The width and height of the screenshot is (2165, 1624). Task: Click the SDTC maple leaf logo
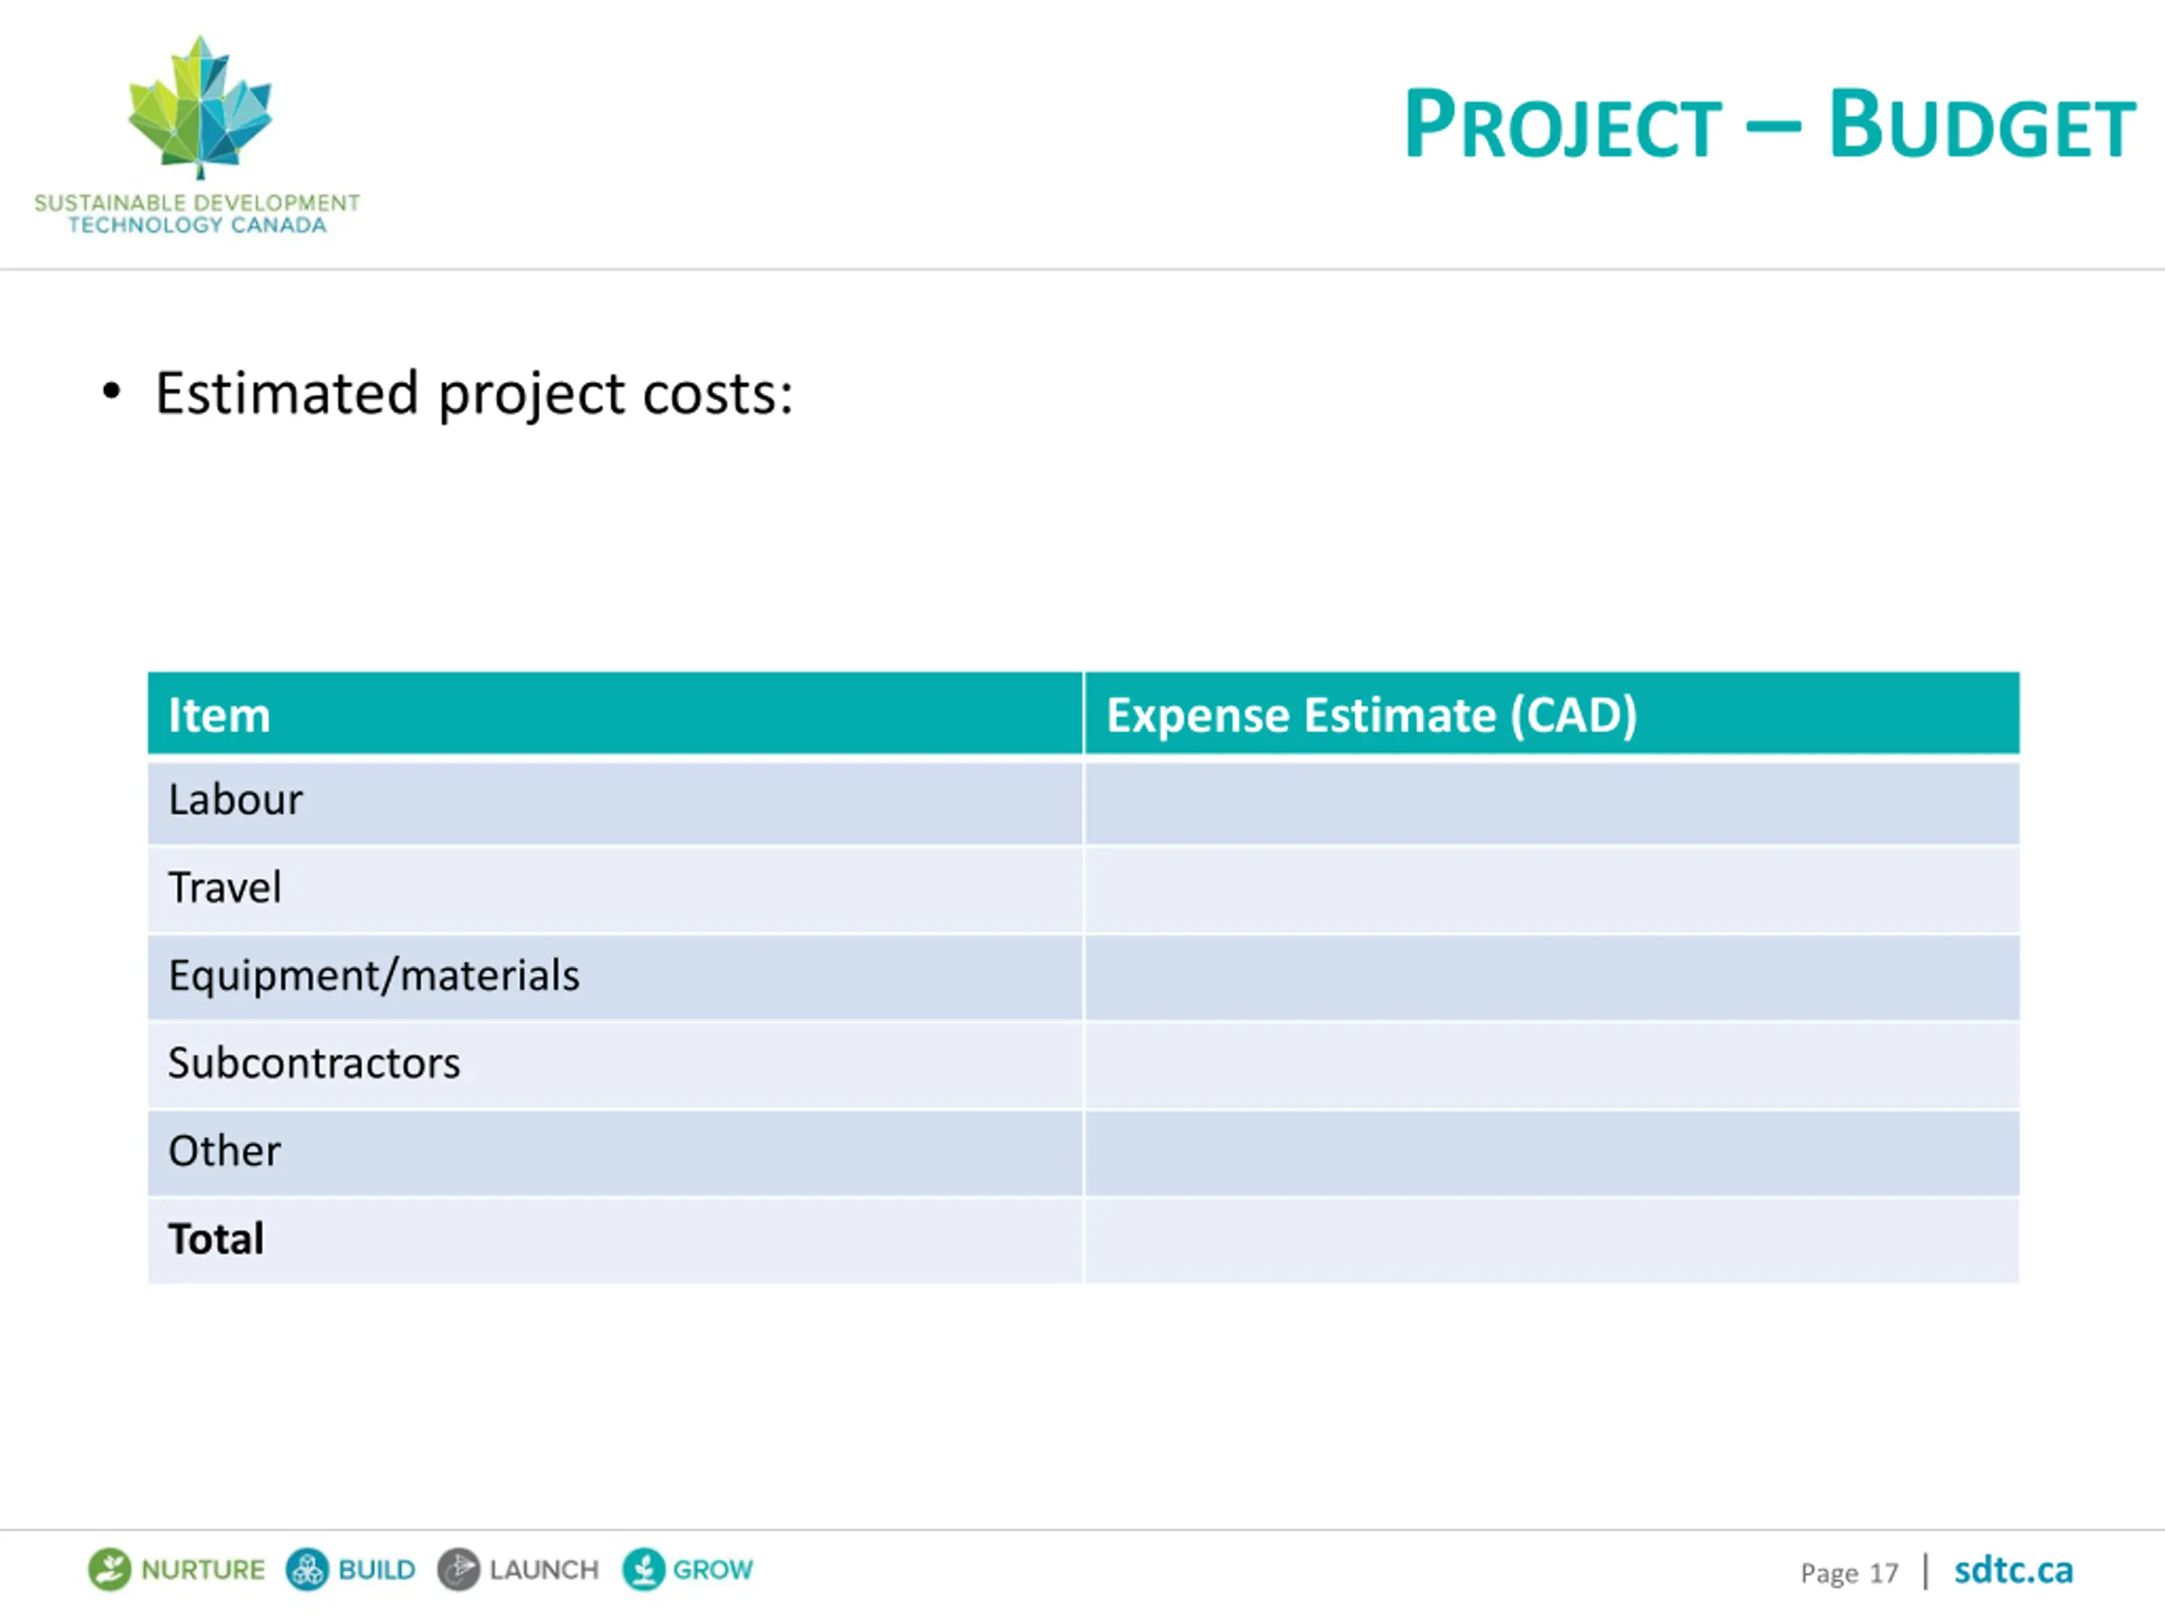click(x=200, y=107)
